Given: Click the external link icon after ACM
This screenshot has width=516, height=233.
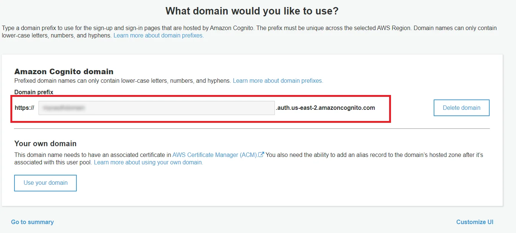Looking at the screenshot, I should pyautogui.click(x=261, y=155).
